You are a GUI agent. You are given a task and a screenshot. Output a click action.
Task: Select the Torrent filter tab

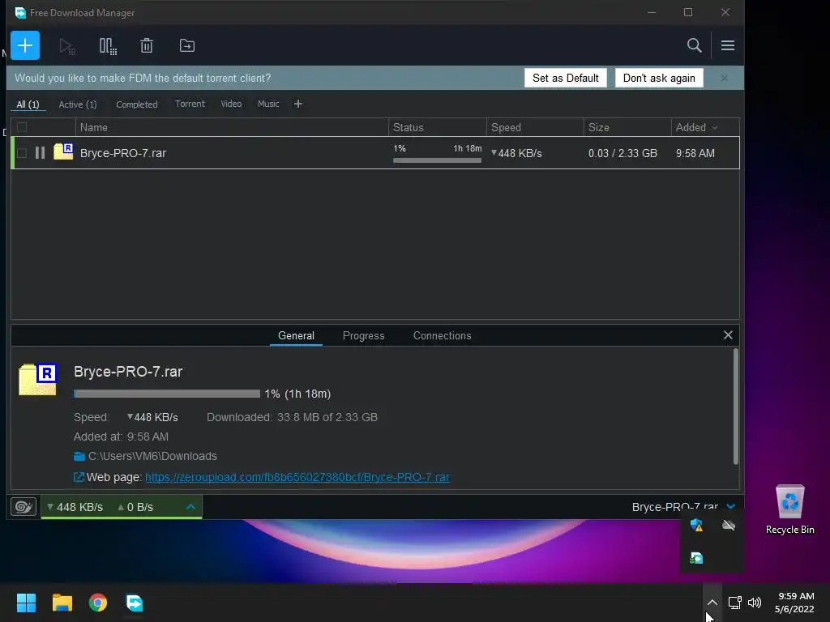(190, 104)
